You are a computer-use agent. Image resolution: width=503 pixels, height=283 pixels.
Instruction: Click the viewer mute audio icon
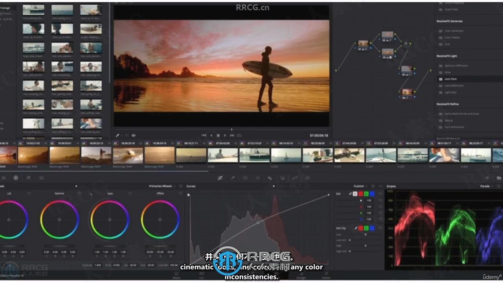[134, 135]
